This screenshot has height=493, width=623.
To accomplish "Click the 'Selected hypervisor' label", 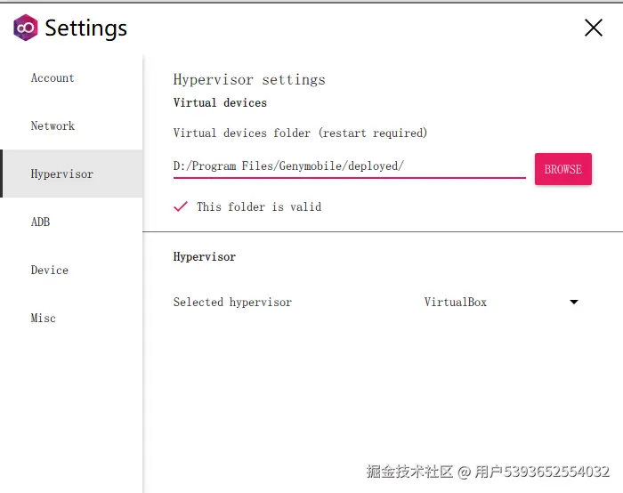I will click(232, 303).
